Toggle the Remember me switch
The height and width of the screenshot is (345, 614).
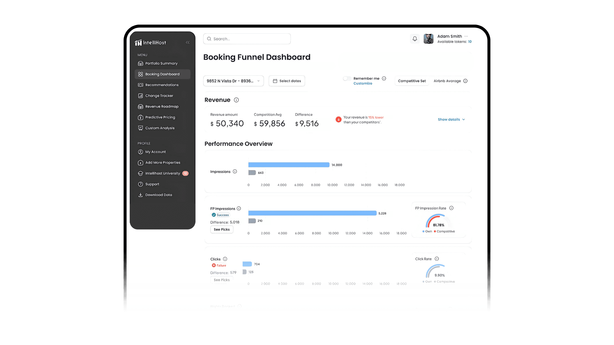(347, 79)
